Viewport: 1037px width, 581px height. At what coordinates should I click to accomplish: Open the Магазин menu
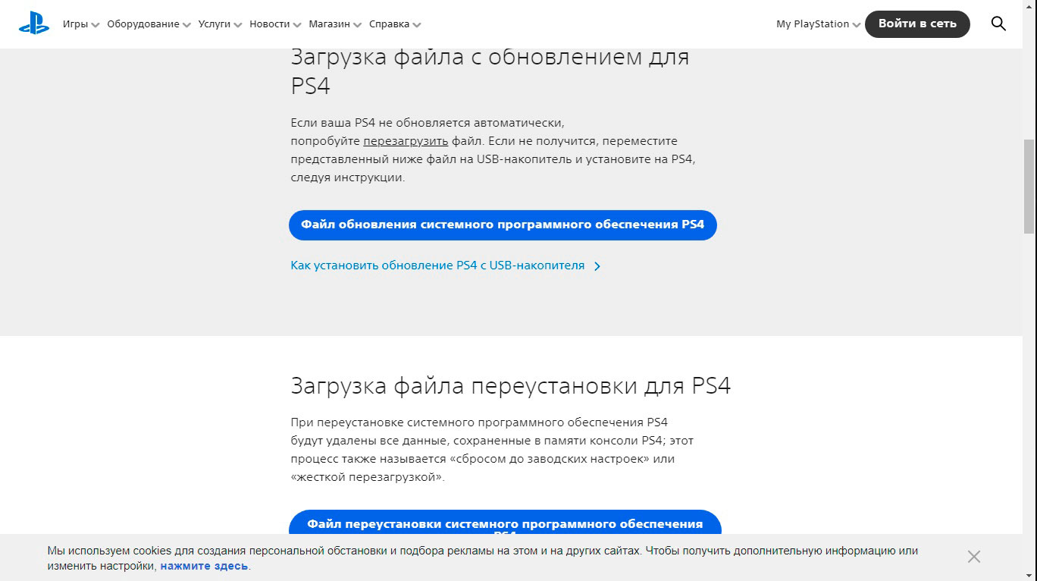coord(330,24)
